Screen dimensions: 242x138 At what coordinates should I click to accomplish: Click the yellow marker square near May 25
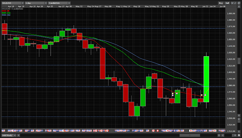pyautogui.click(x=173, y=94)
